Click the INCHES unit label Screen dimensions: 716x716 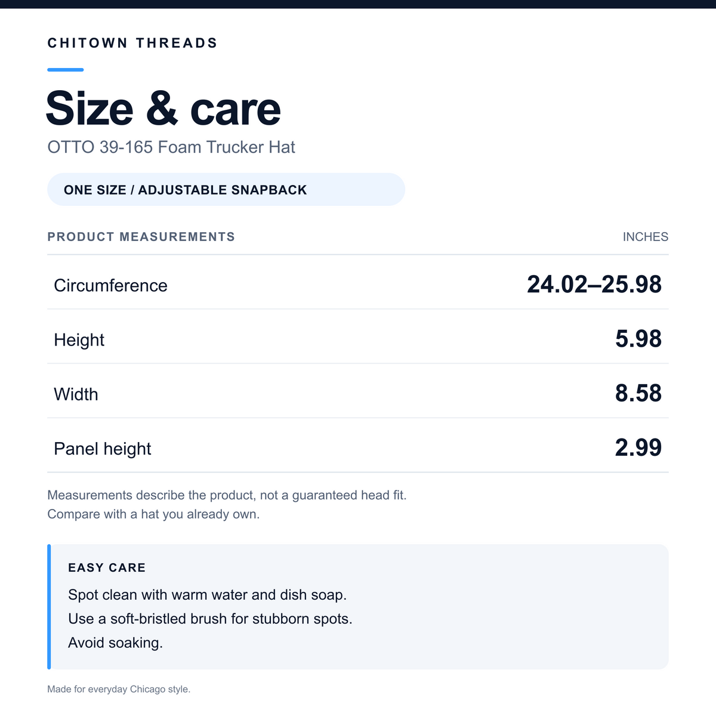646,237
